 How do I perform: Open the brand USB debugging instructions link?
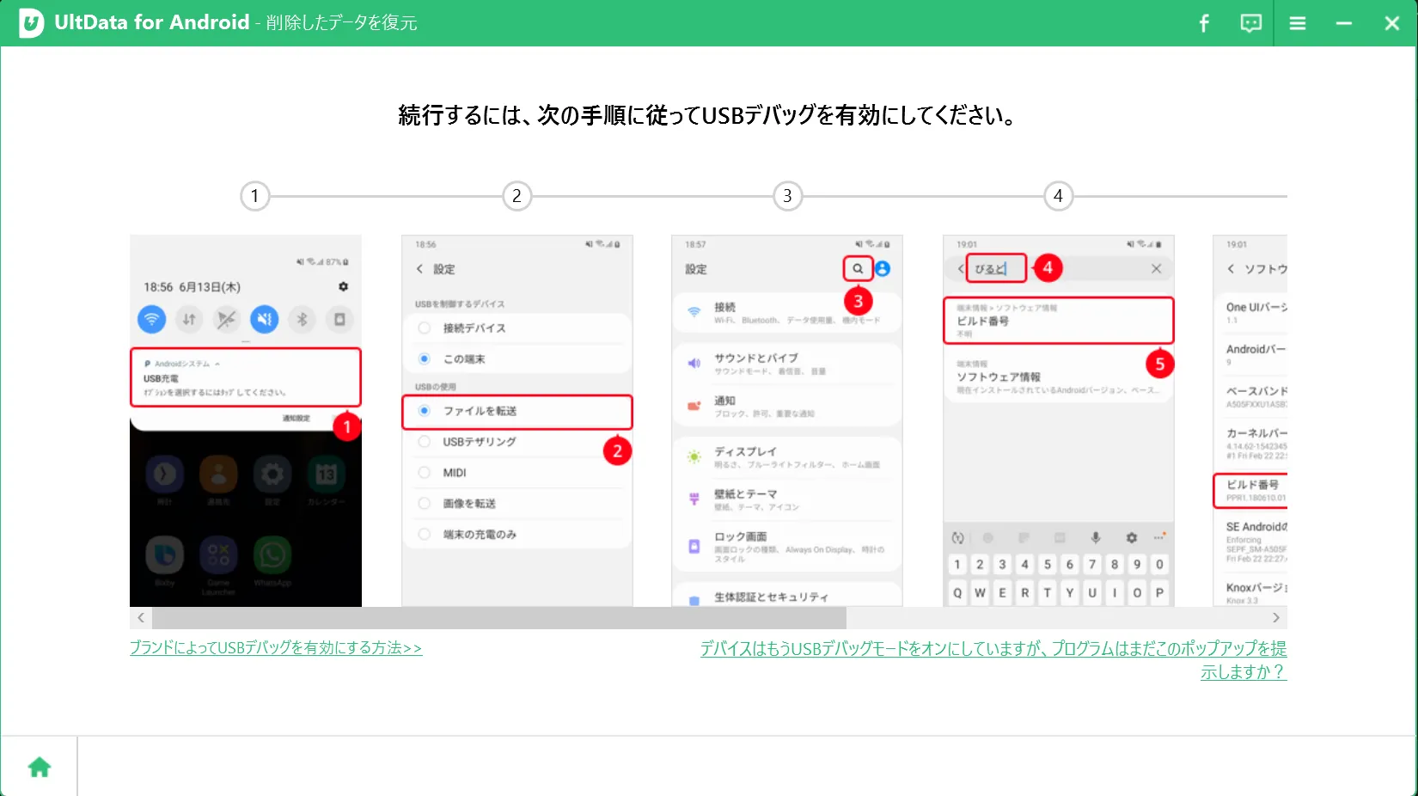[x=276, y=647]
